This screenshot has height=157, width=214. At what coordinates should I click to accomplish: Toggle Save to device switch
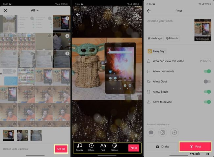point(207,102)
